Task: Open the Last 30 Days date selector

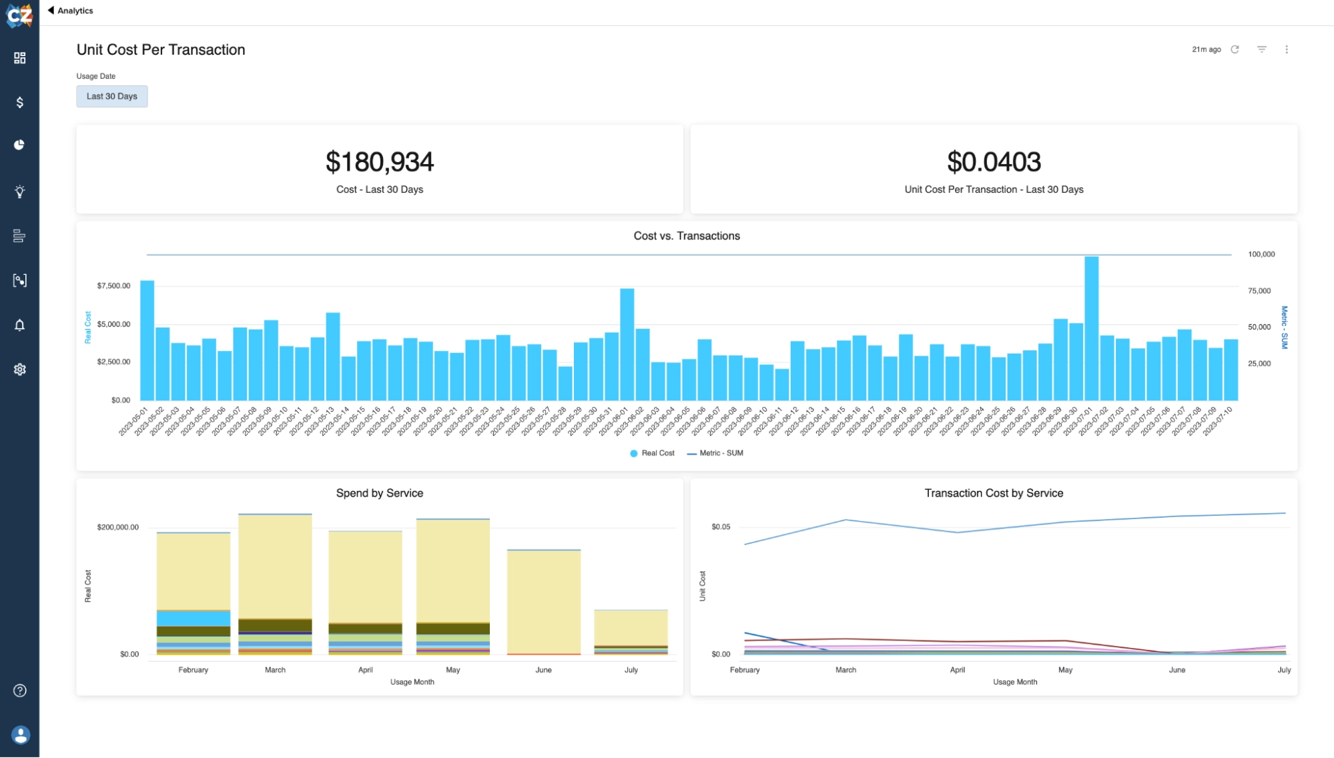Action: click(111, 96)
